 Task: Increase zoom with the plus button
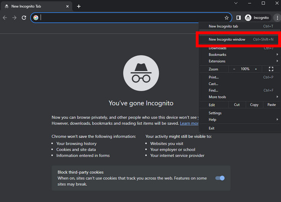256,69
